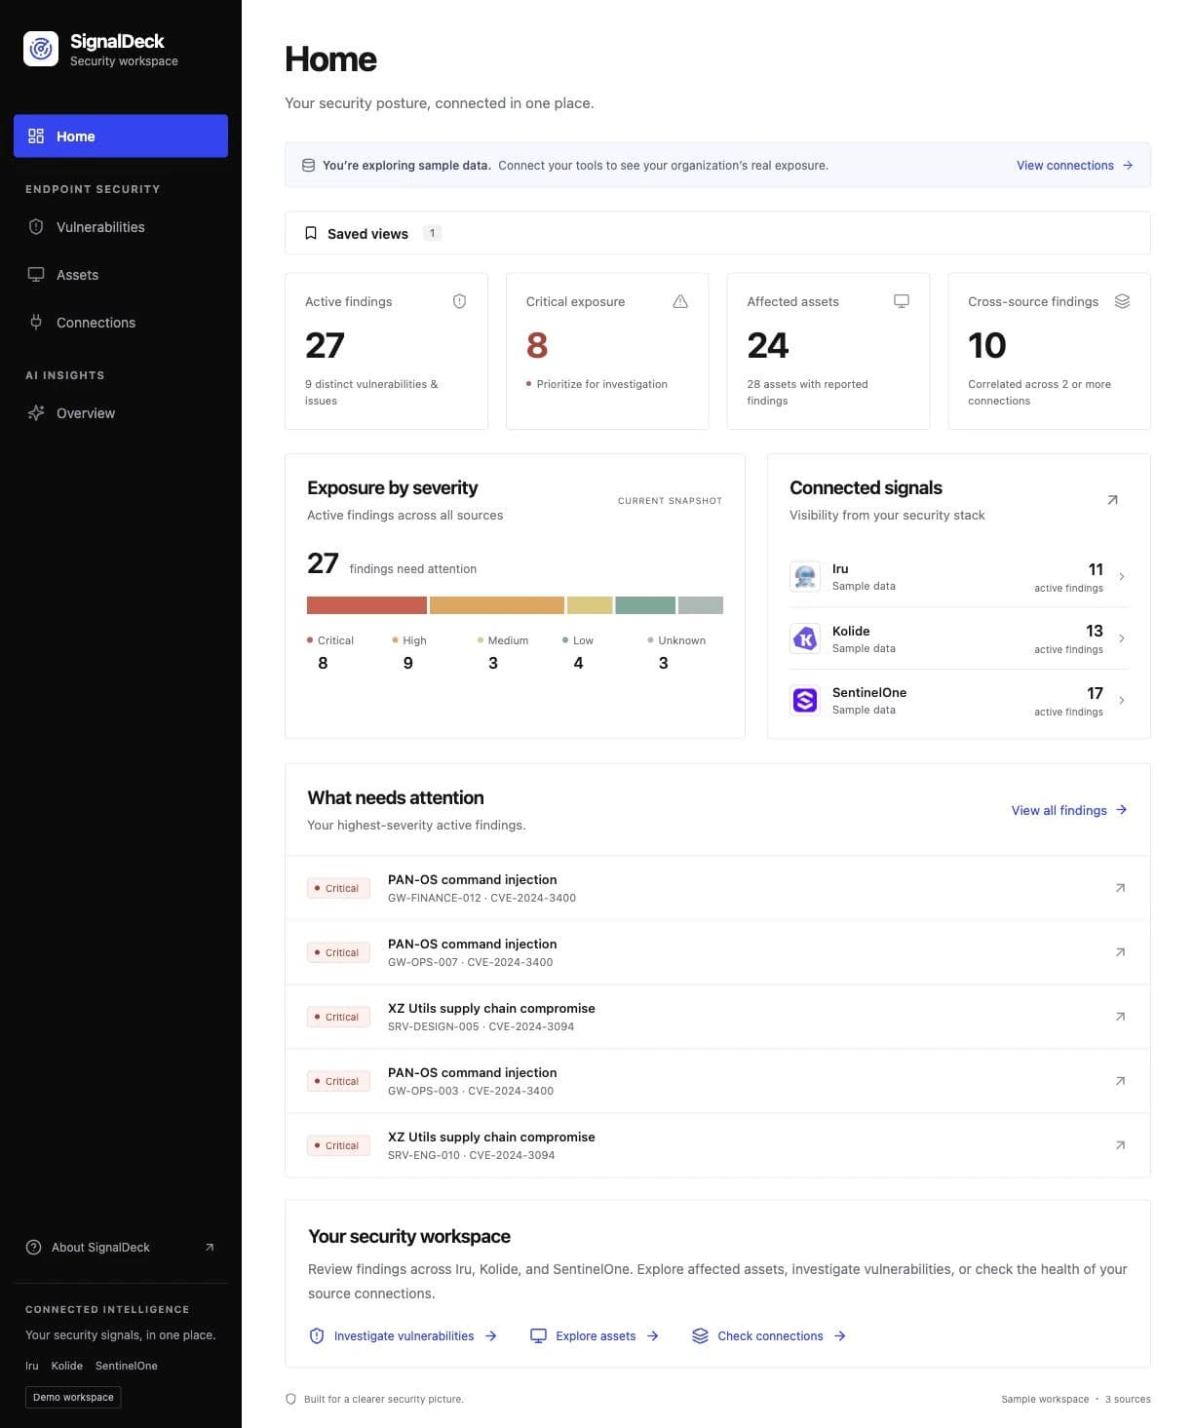Click the About SignalDeck help icon
The image size is (1194, 1428).
(34, 1248)
